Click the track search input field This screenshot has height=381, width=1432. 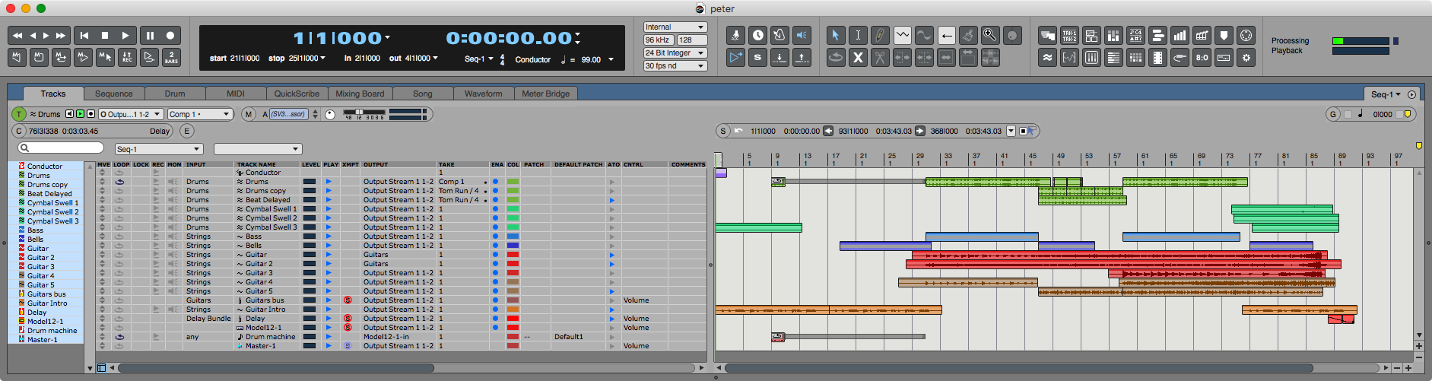[62, 148]
